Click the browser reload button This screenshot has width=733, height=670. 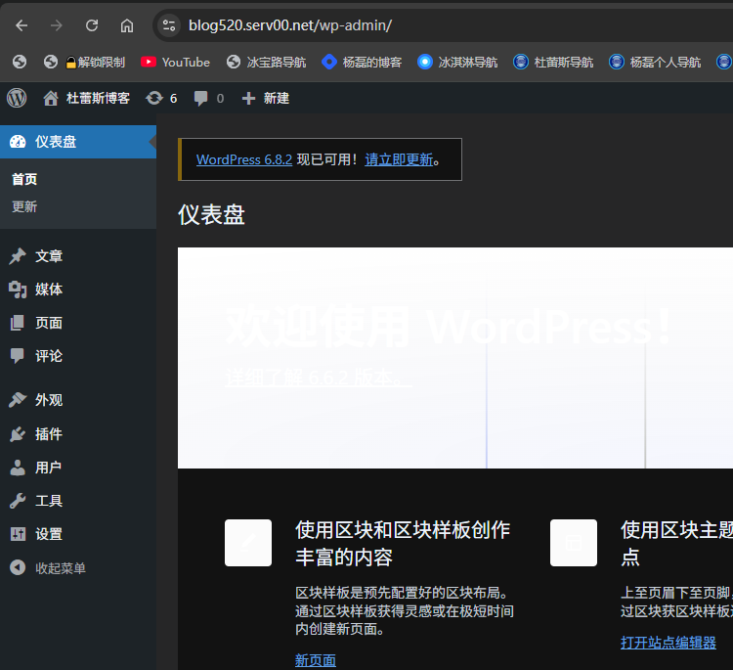tap(92, 25)
